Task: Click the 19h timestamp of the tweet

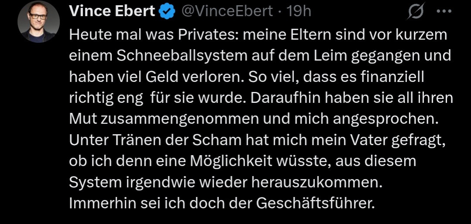Action: tap(298, 12)
